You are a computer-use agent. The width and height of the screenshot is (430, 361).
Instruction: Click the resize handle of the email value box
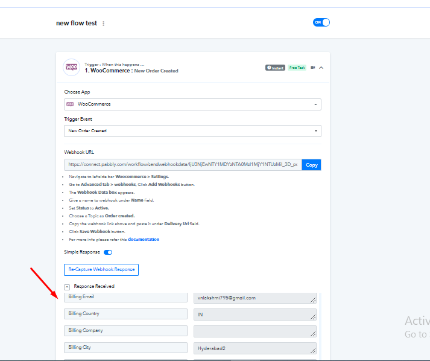(313, 300)
